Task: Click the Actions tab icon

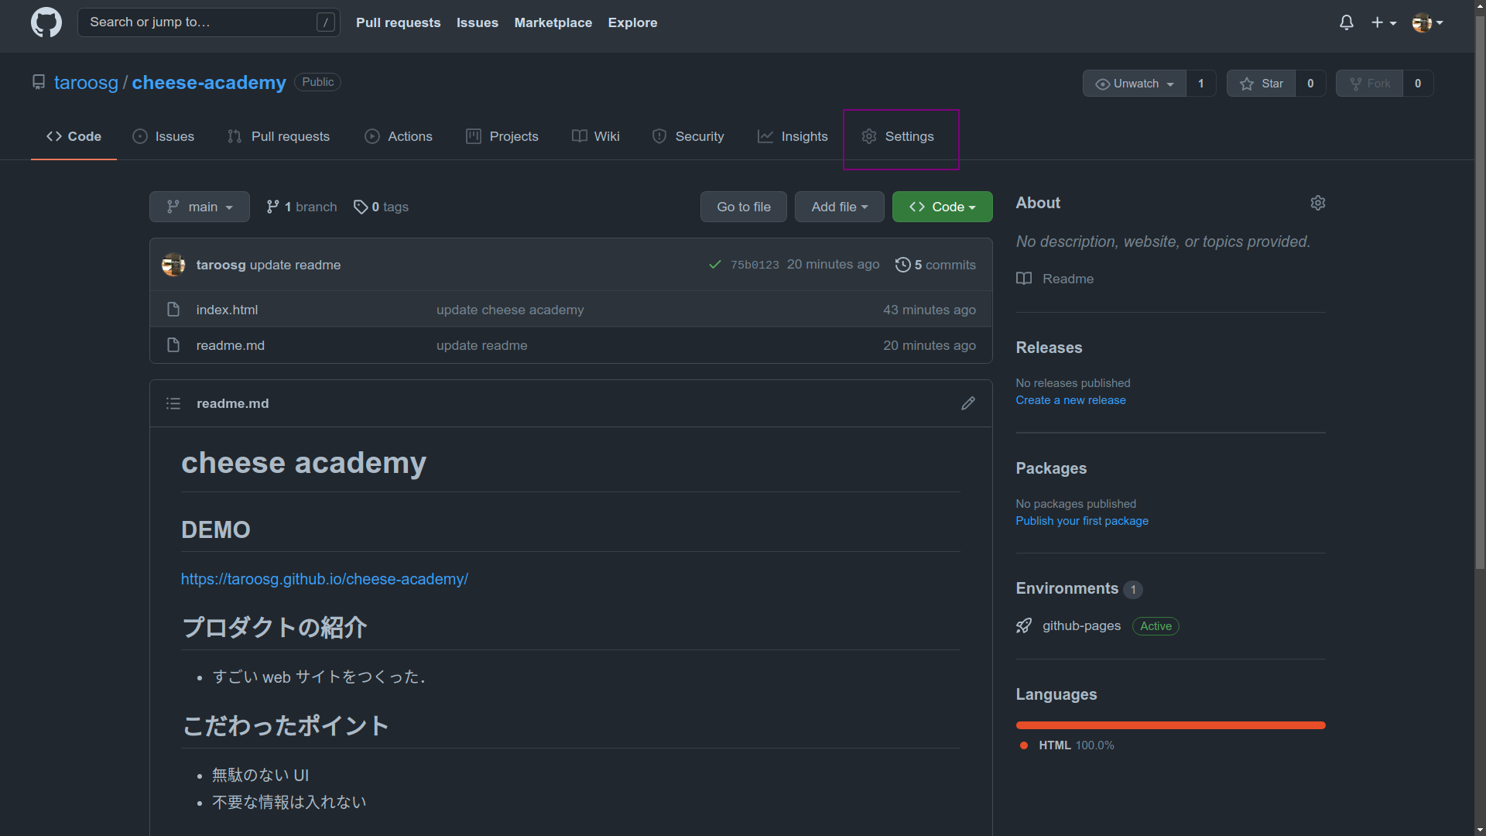Action: 371,135
